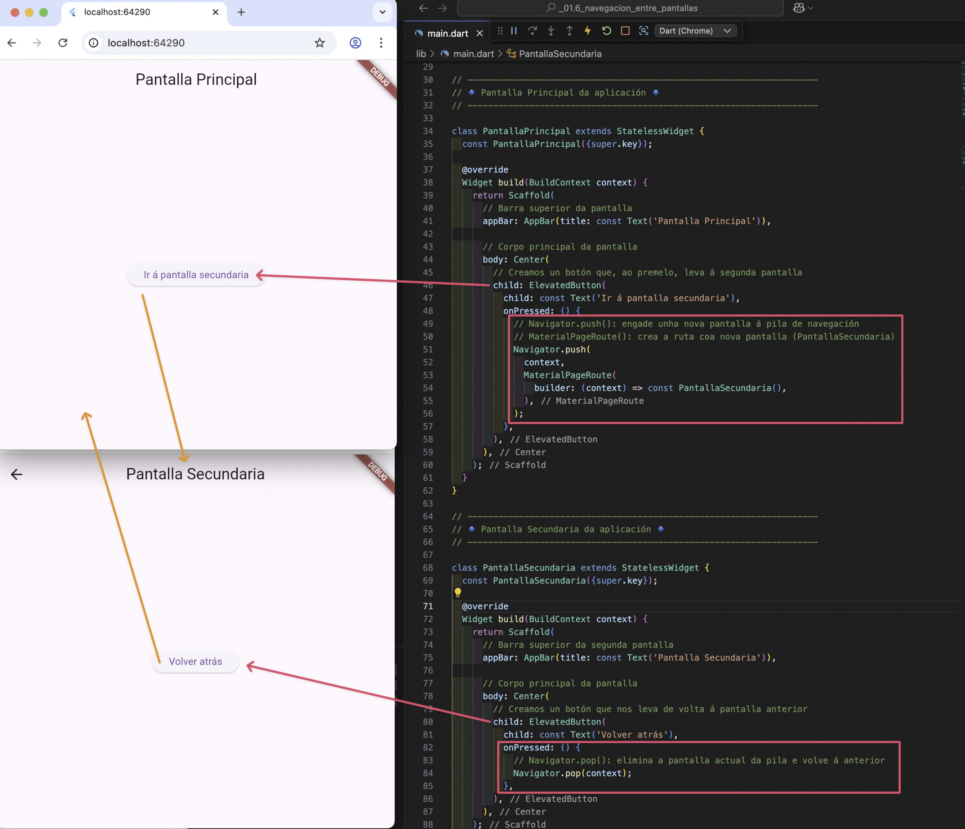The width and height of the screenshot is (965, 829).
Task: Click PantallaSecundaria in the breadcrumb
Action: click(x=560, y=54)
